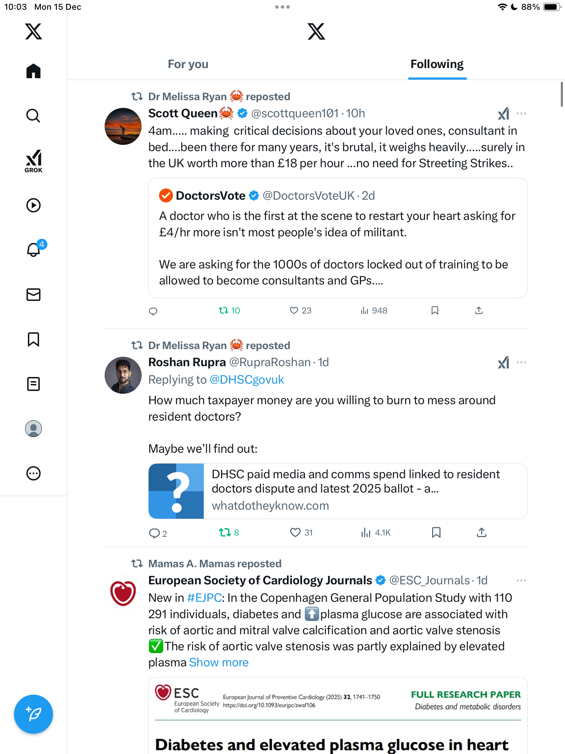Open the whatdotheyknow.com link card thumbnail
This screenshot has width=565, height=754.
(x=176, y=491)
